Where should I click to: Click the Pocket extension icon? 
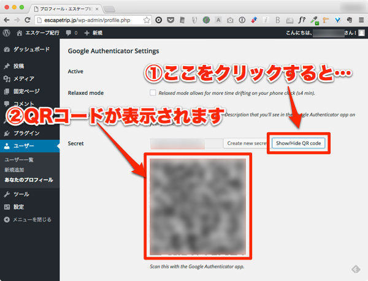(x=171, y=20)
